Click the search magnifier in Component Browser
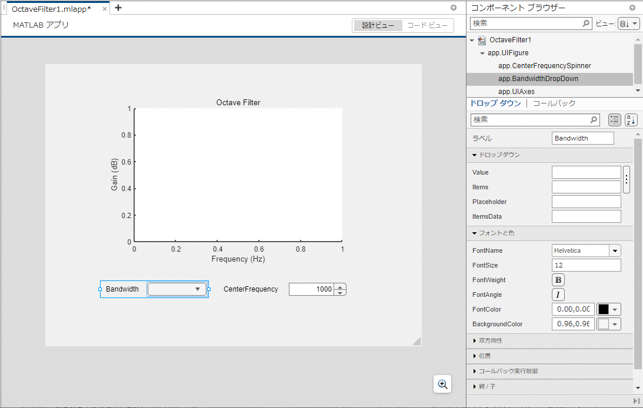 [586, 24]
